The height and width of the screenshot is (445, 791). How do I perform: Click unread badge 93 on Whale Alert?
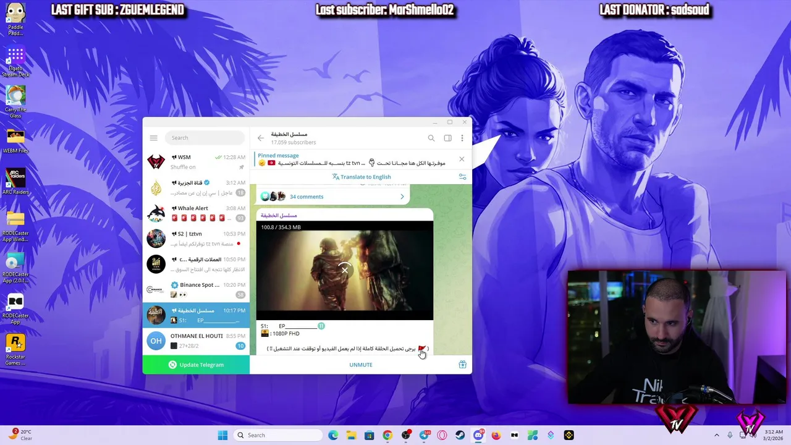coord(240,218)
